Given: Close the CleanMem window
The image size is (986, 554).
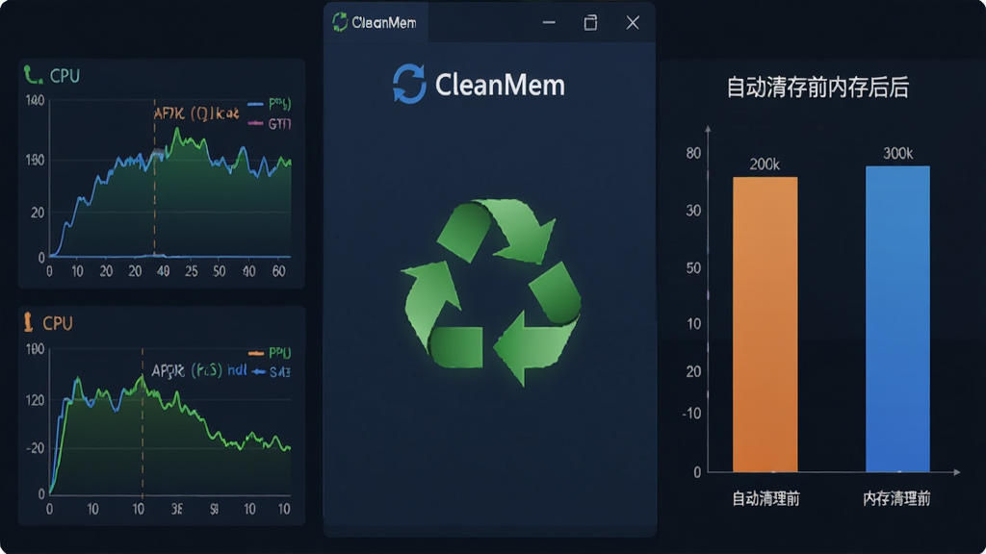Looking at the screenshot, I should click(x=633, y=23).
